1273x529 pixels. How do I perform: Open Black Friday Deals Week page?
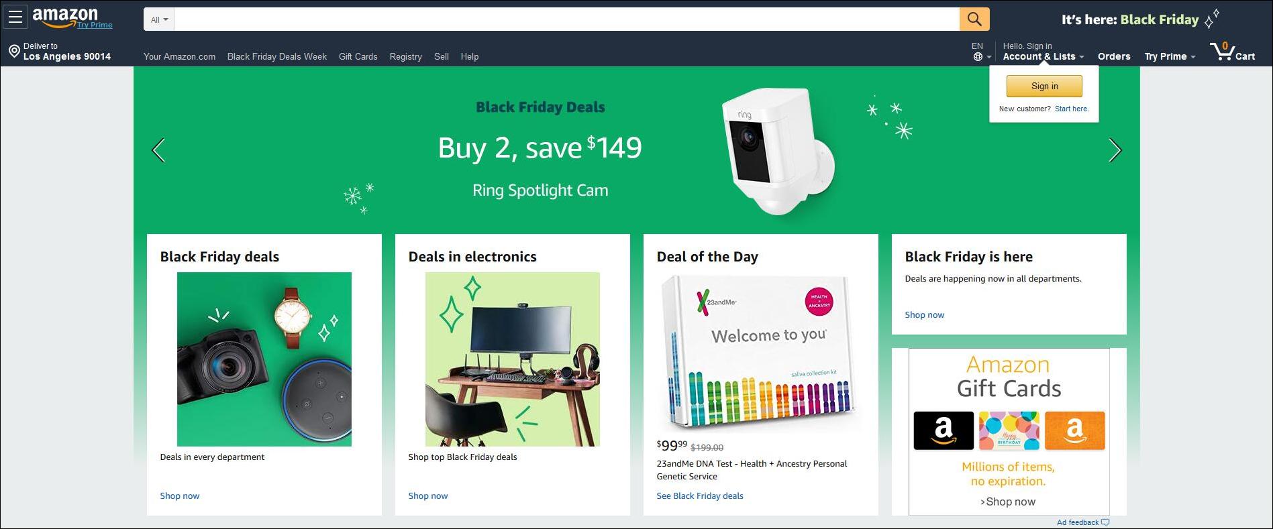276,56
